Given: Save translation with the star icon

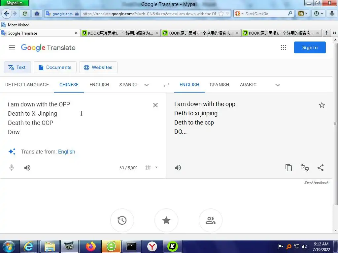Looking at the screenshot, I should click(321, 105).
